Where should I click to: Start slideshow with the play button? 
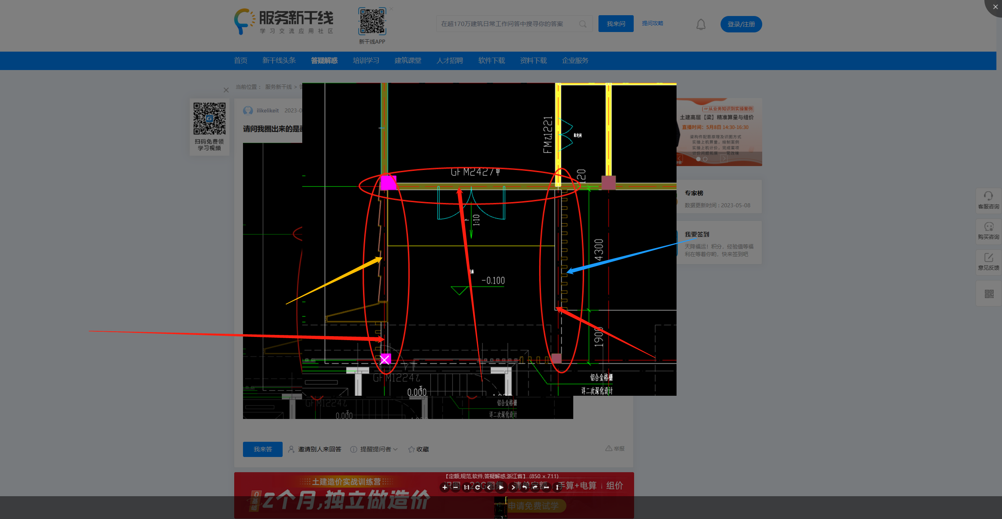click(501, 487)
